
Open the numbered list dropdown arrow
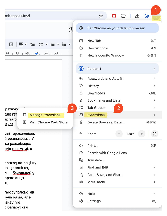tap(69, 44)
